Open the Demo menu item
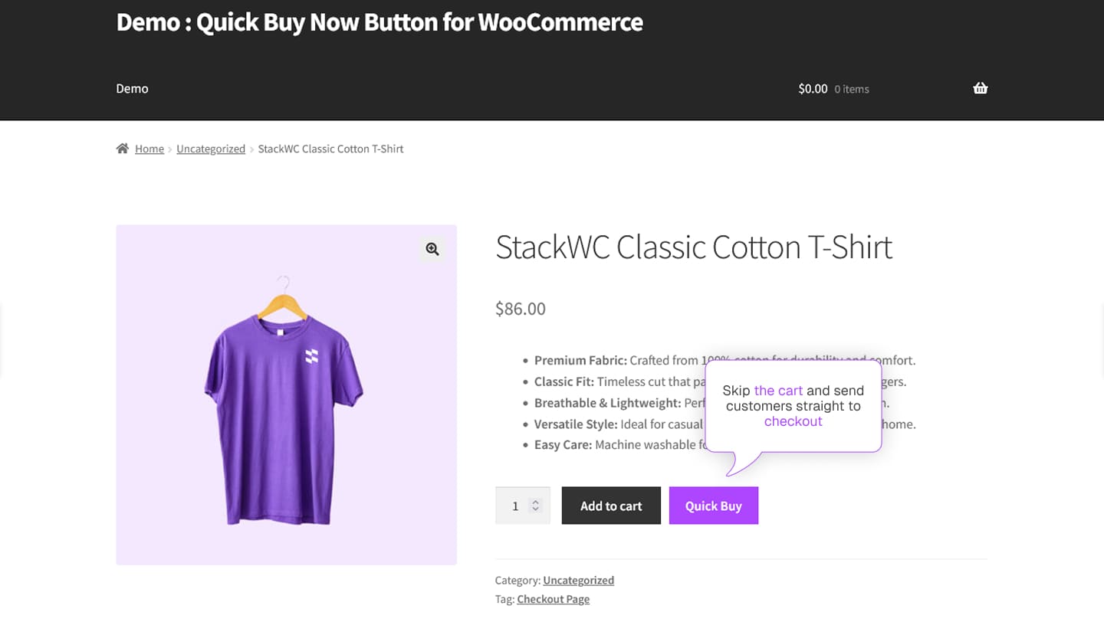Screen dimensions: 1104x622 coord(132,89)
